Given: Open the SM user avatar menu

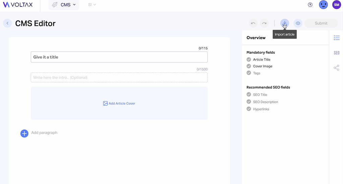Looking at the screenshot, I should [336, 5].
